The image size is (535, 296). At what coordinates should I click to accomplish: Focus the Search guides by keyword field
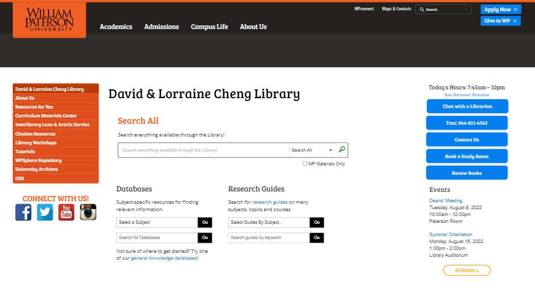pos(269,238)
